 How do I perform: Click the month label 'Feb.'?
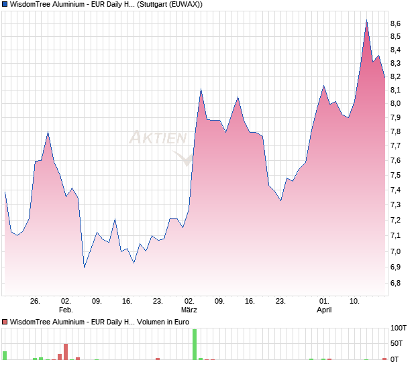point(66,310)
